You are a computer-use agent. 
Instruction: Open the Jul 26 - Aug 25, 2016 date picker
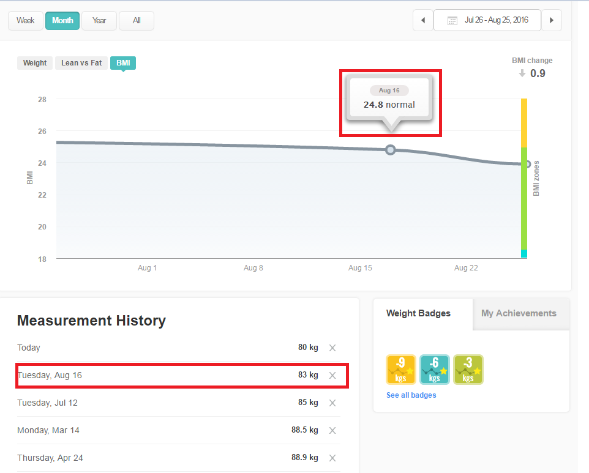click(487, 20)
